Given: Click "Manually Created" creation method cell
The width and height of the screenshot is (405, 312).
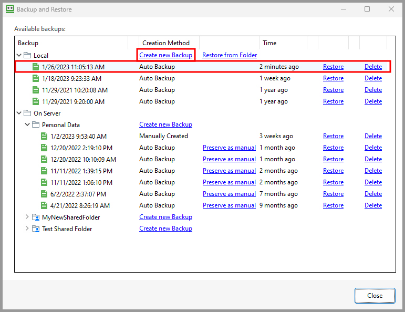Looking at the screenshot, I should (163, 136).
